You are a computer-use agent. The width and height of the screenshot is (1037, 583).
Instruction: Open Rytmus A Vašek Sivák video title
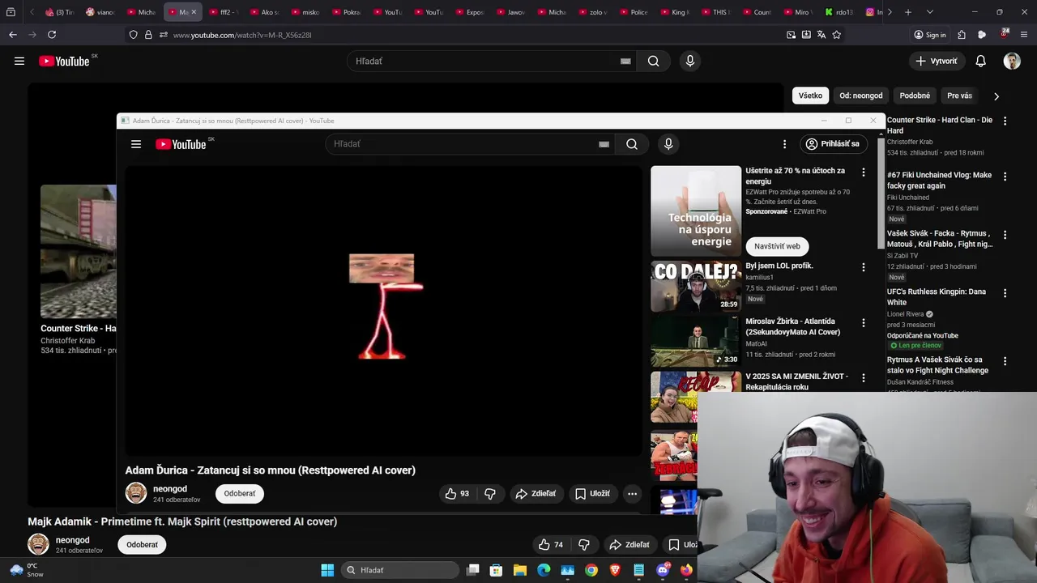(937, 365)
